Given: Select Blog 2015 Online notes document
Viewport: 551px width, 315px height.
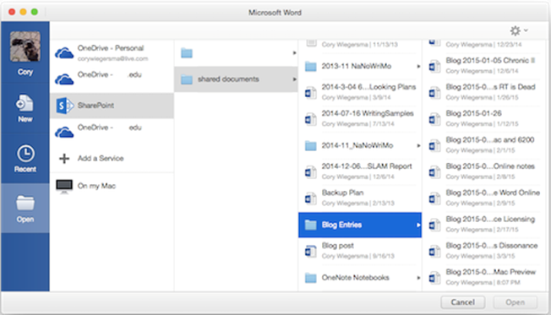Looking at the screenshot, I should [484, 171].
